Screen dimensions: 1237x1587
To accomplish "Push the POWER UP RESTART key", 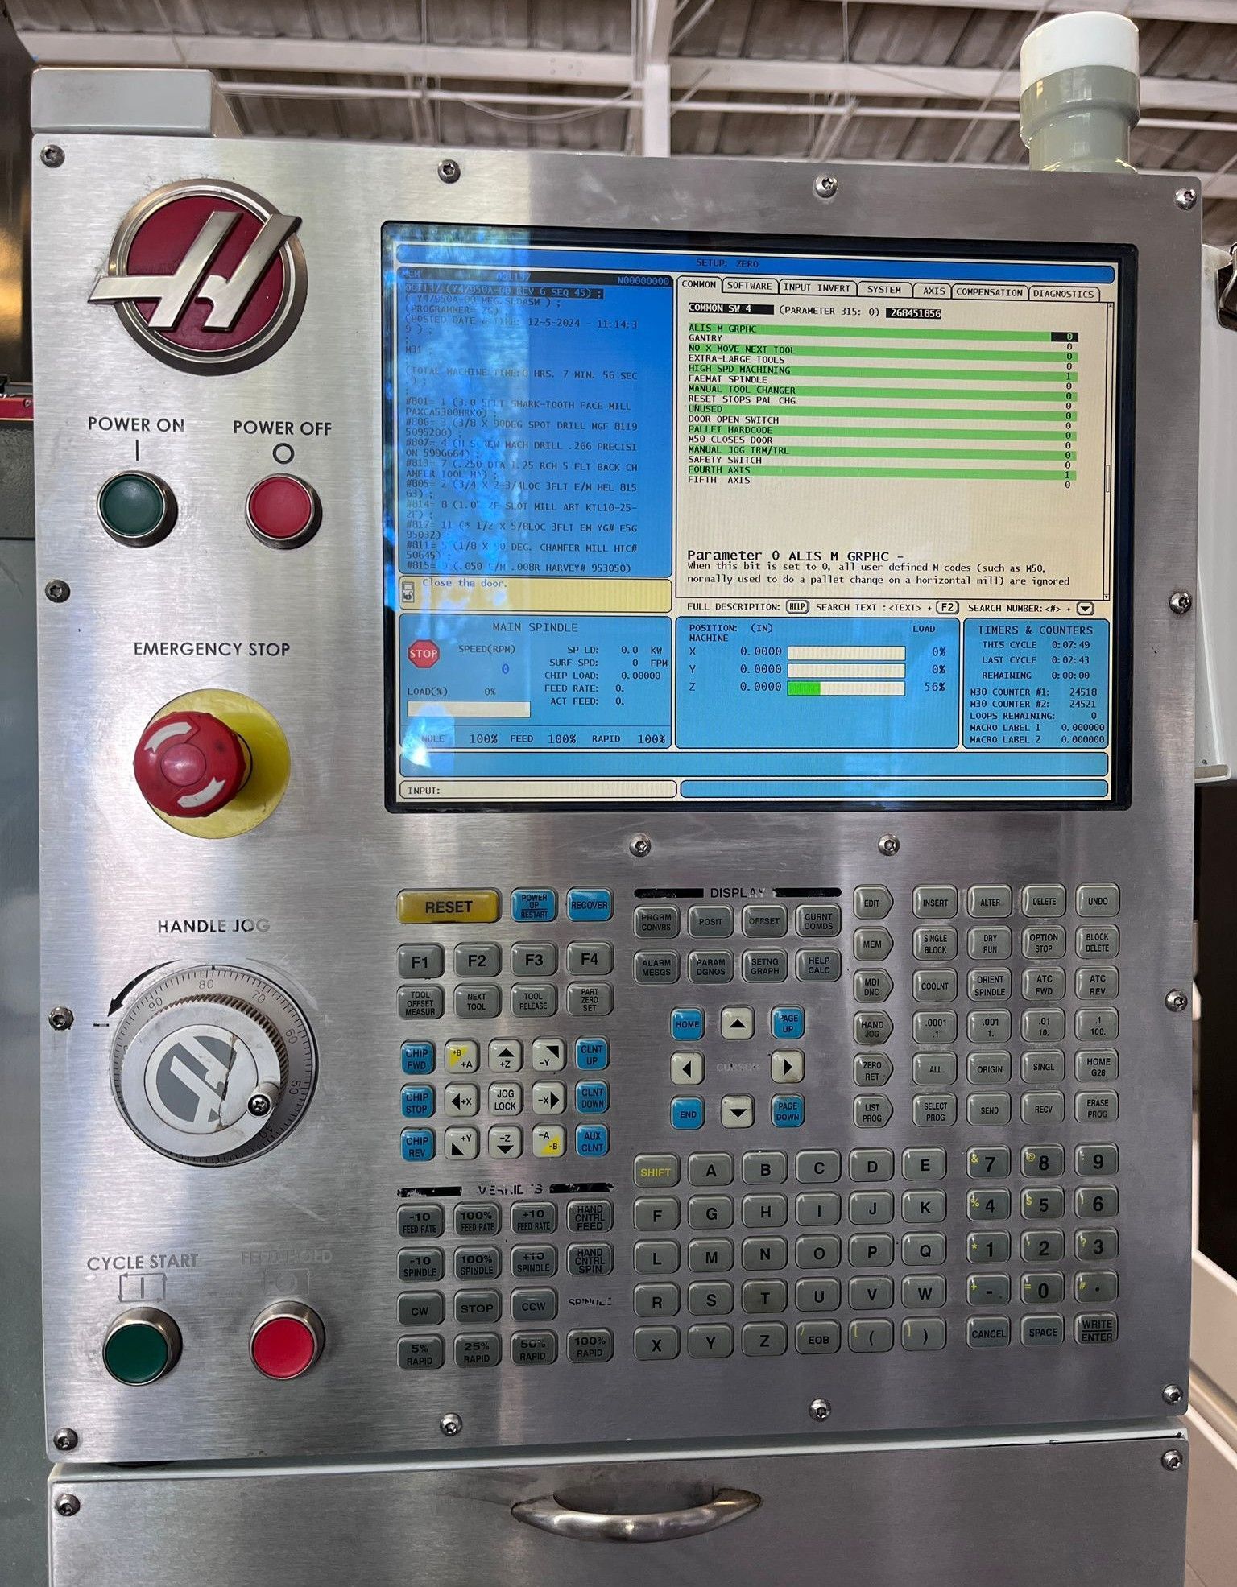I will click(533, 906).
